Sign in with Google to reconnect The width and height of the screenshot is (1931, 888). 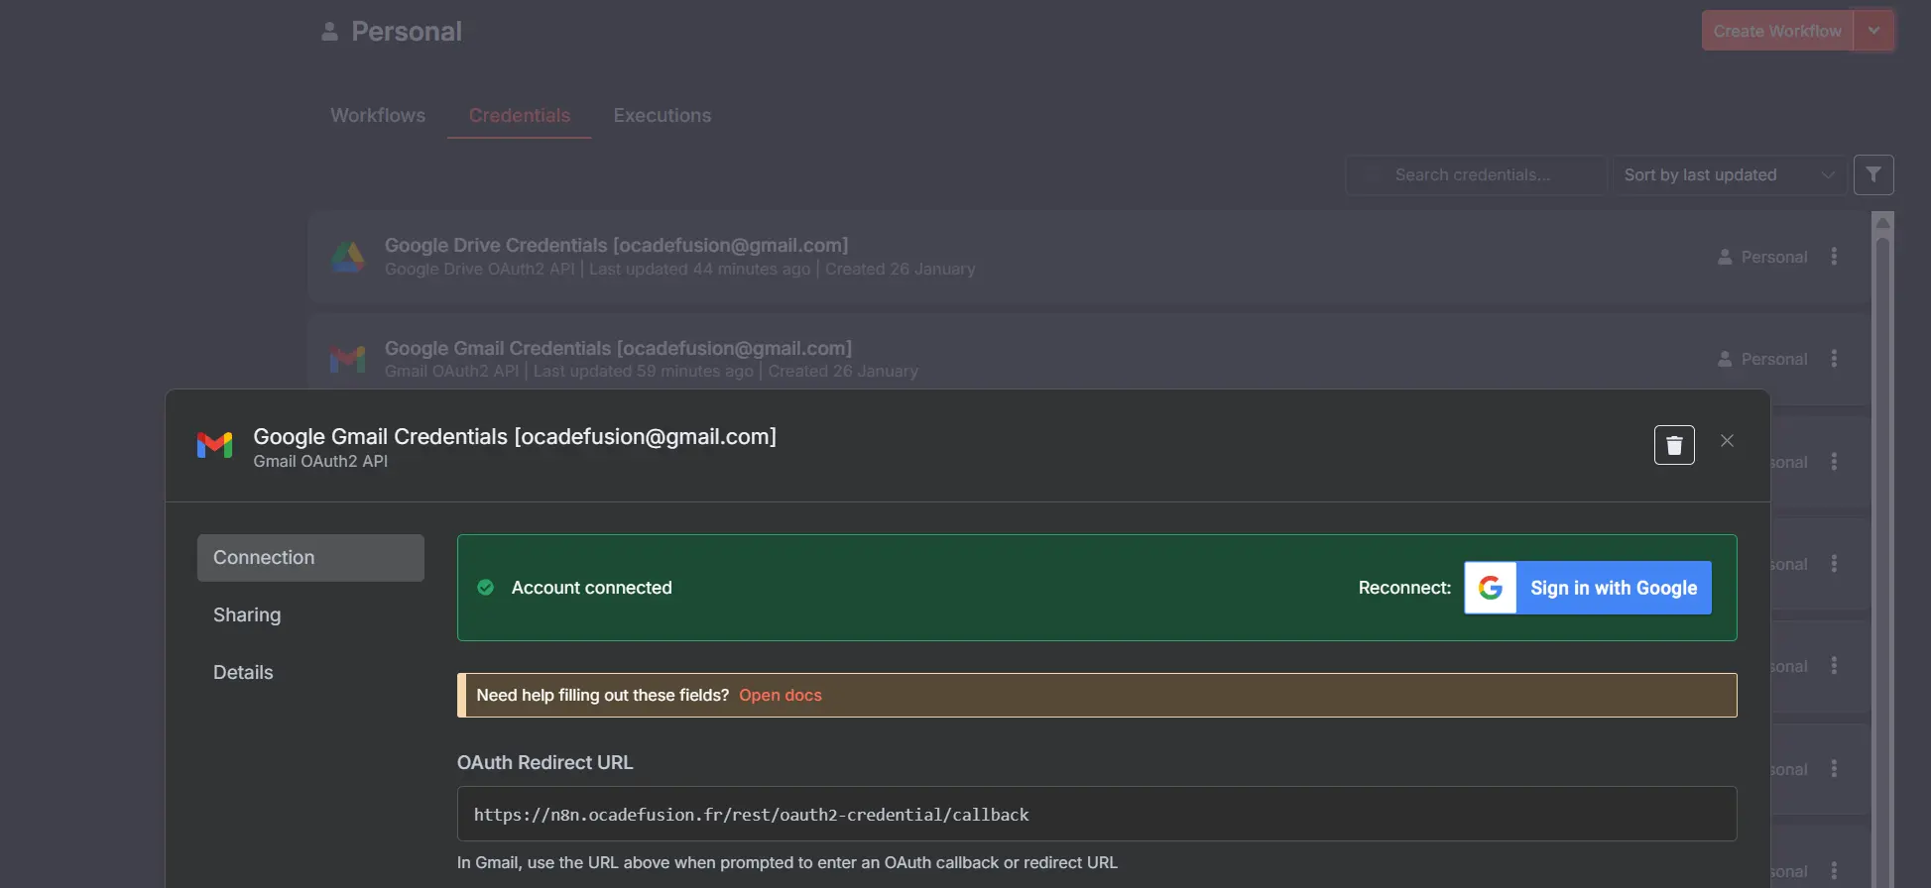(1588, 588)
